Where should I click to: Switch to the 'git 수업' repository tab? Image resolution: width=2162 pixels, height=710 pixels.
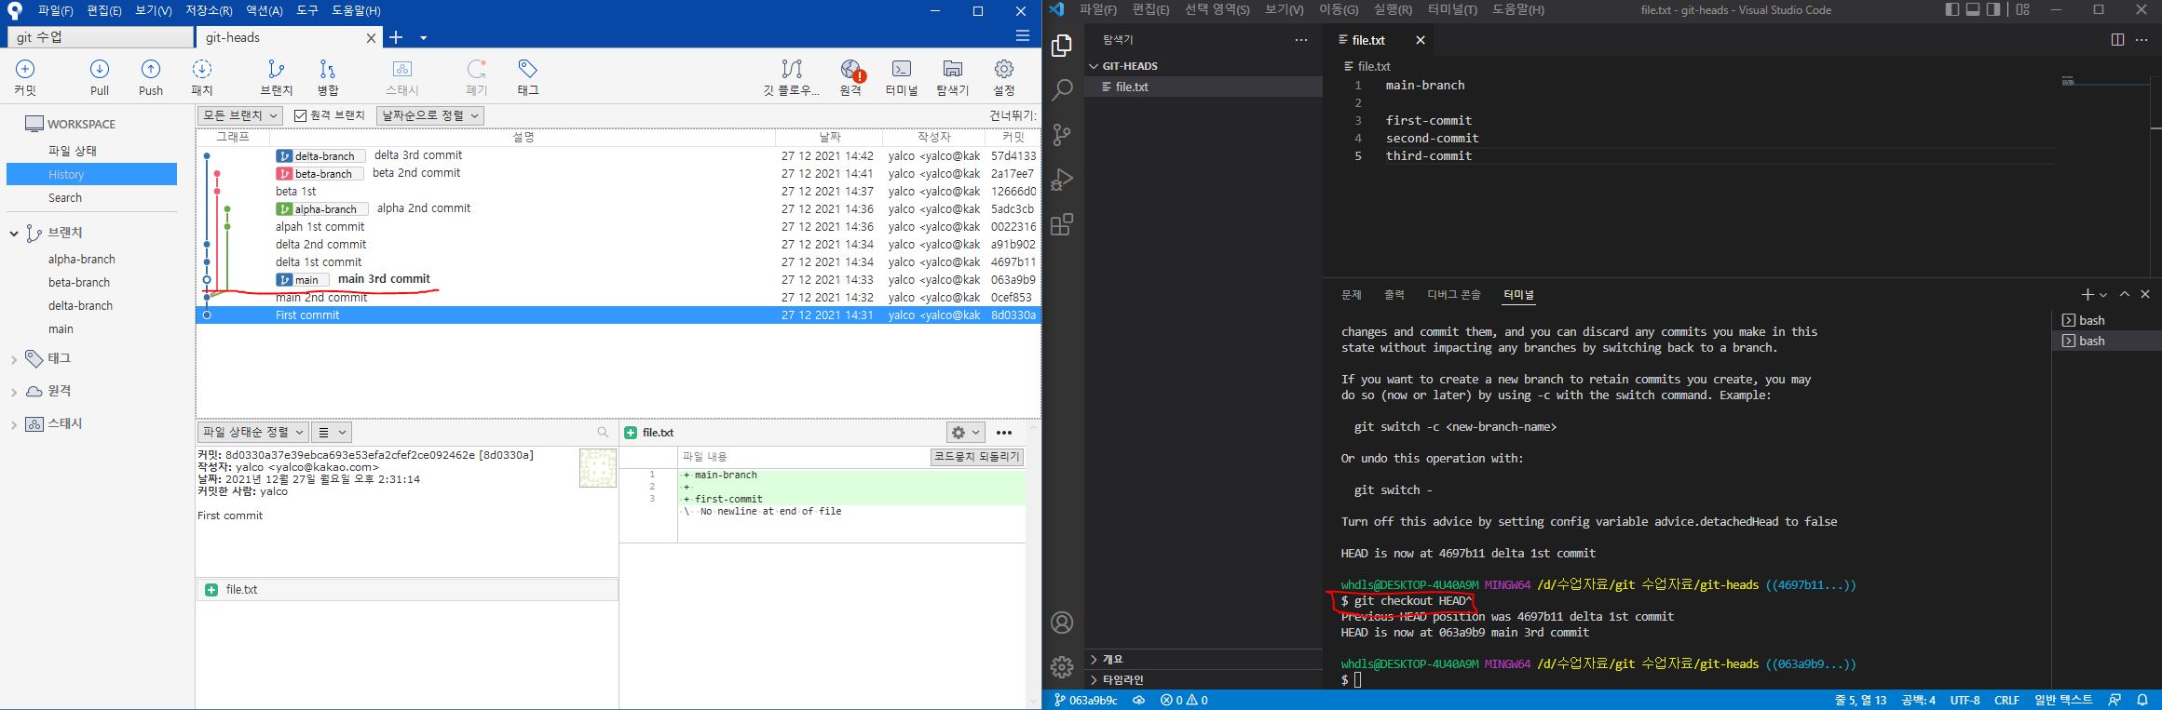(101, 37)
